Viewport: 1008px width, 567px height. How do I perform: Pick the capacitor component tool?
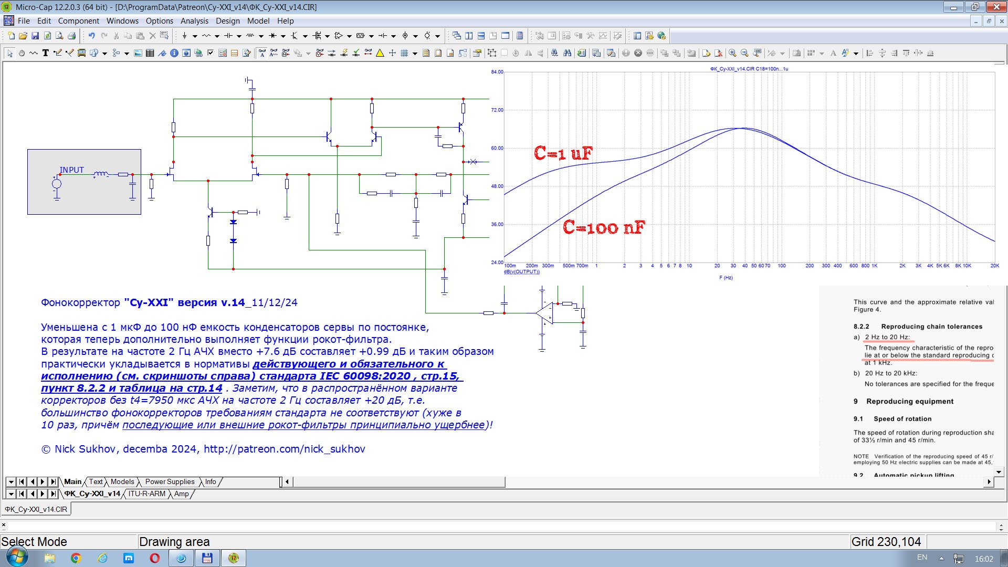pyautogui.click(x=228, y=36)
